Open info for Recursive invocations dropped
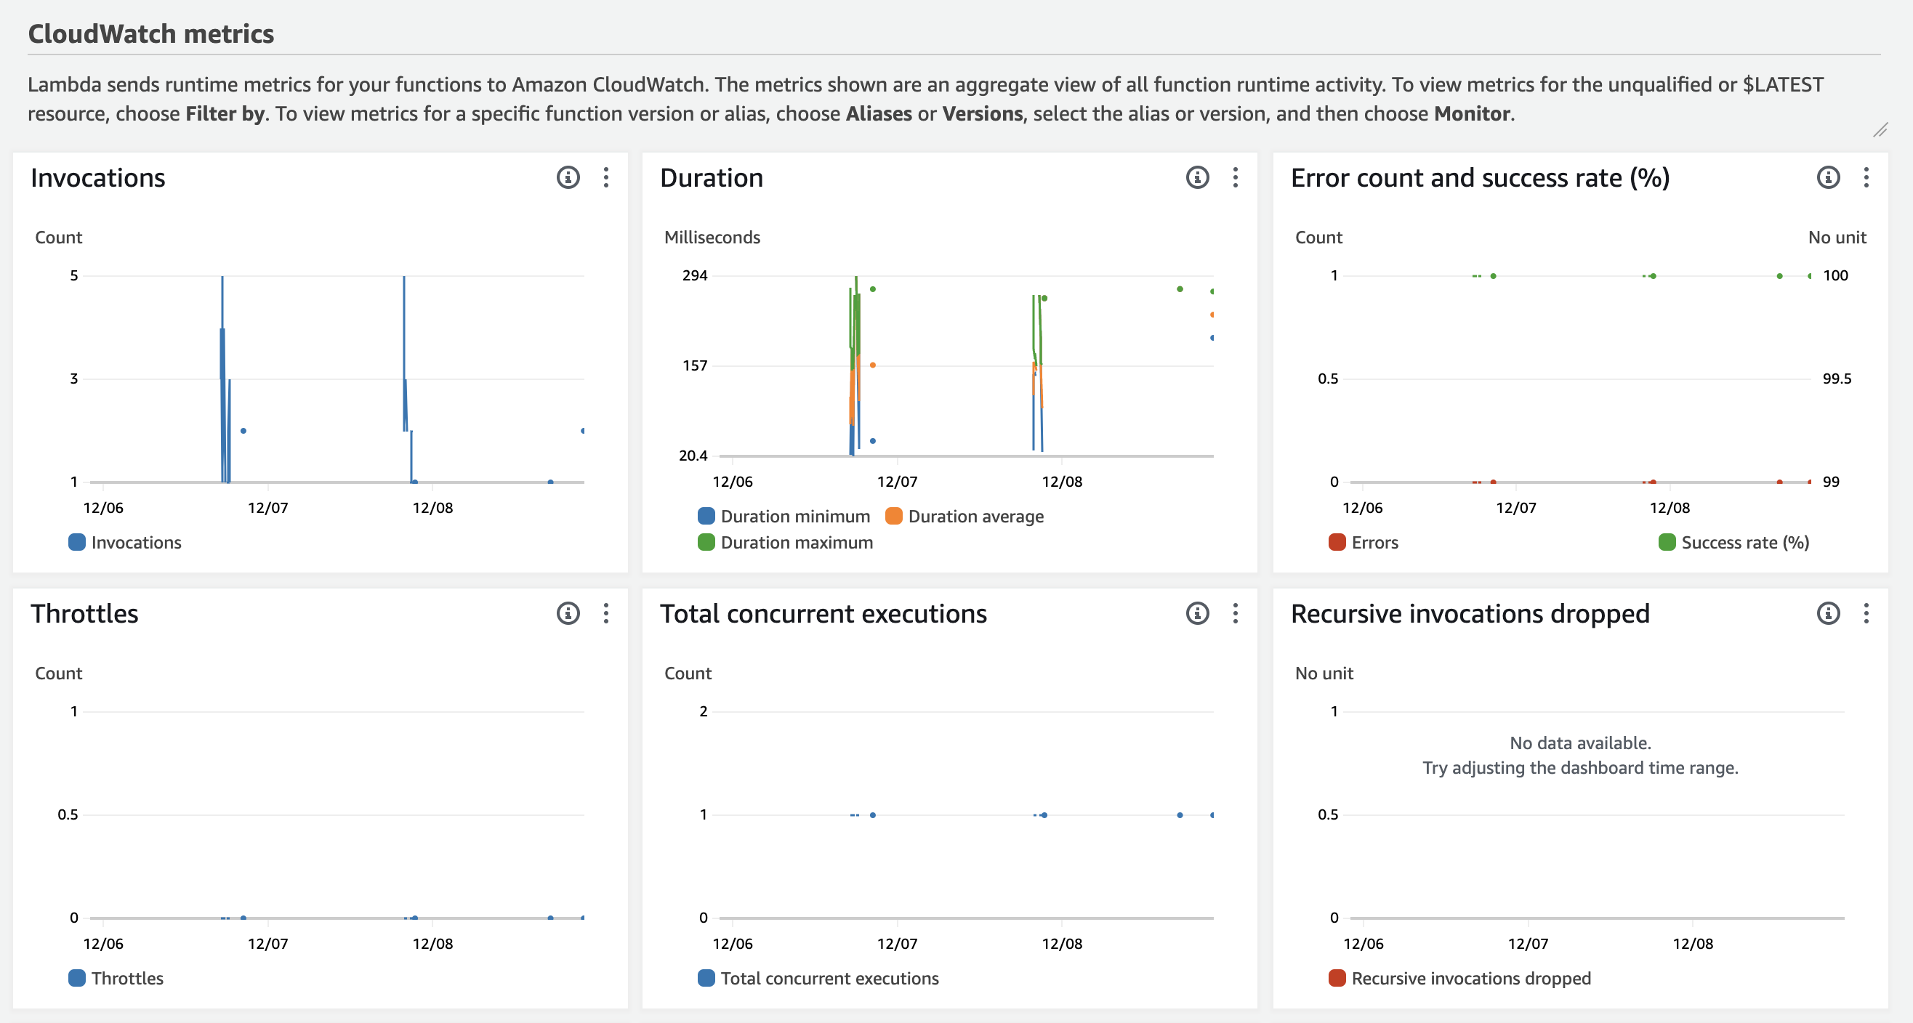The height and width of the screenshot is (1023, 1913). pos(1827,613)
